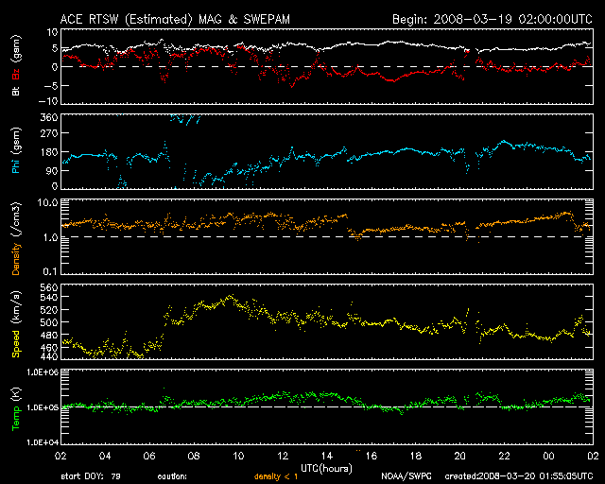
Task: Click the '1.0E+04' tick on the Temp axis
Action: 43,441
